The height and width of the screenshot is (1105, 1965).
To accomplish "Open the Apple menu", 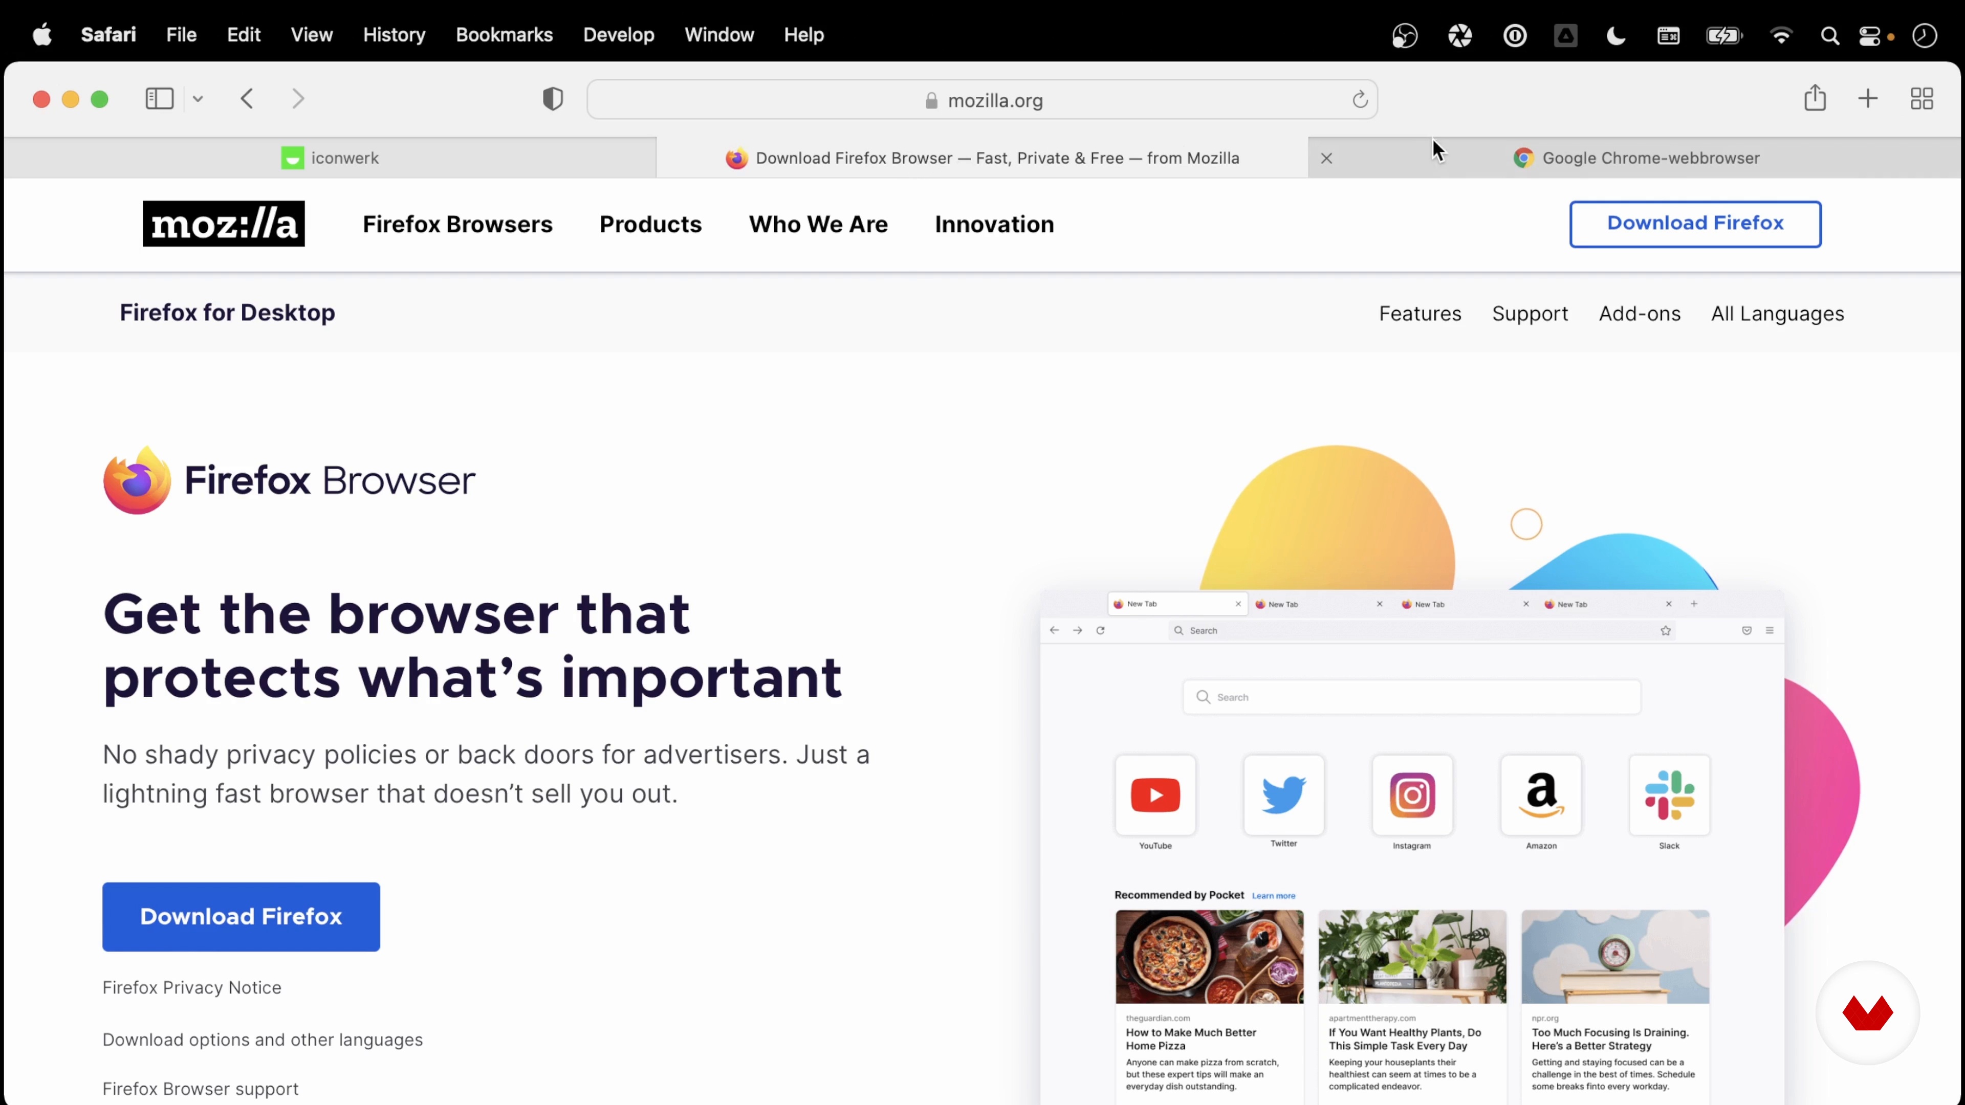I will 42,34.
